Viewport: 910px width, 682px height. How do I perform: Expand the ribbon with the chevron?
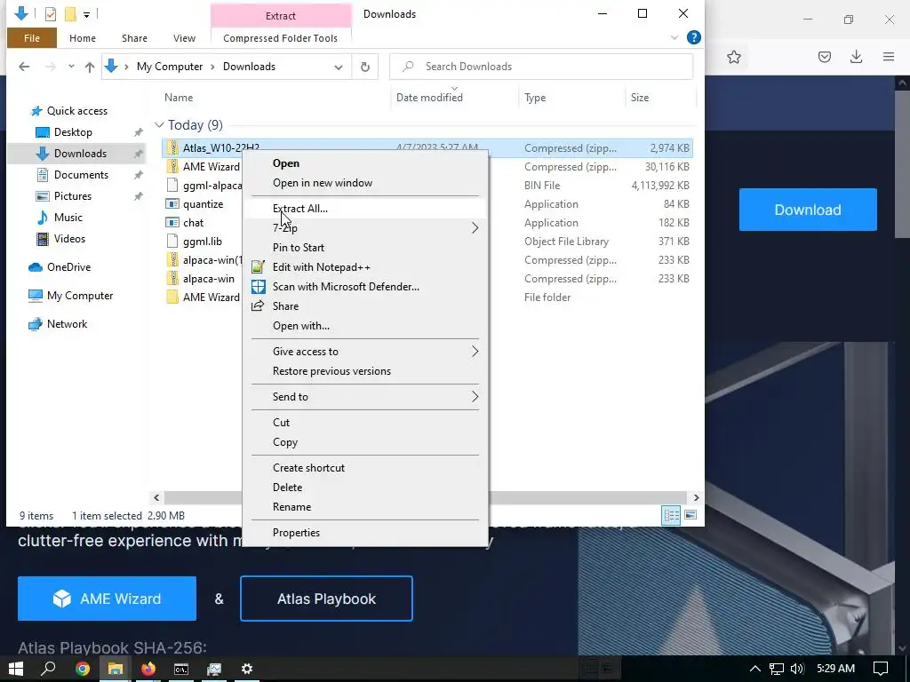(x=674, y=37)
